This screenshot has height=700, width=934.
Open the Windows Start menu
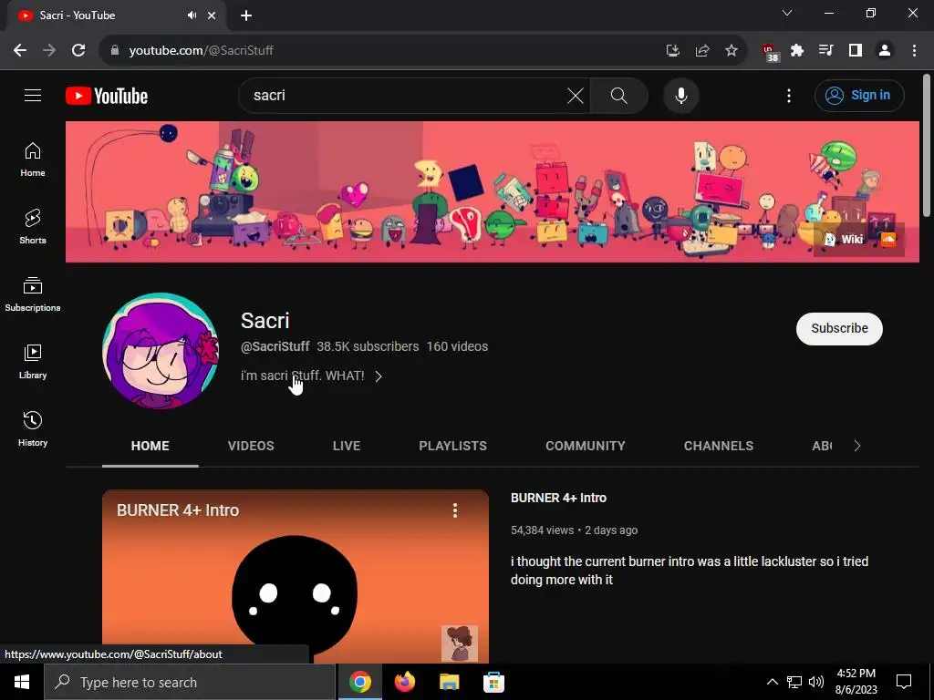click(22, 682)
